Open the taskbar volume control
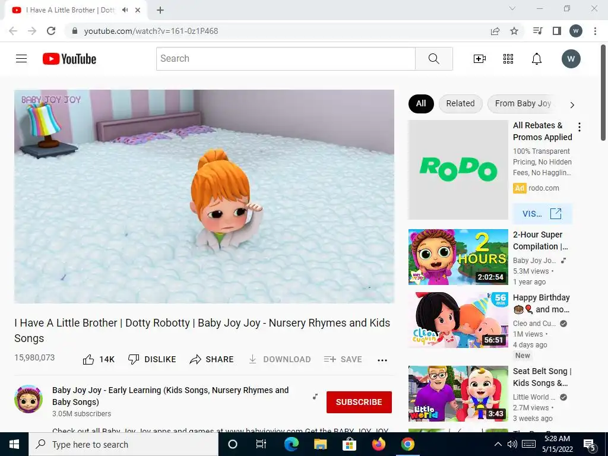Viewport: 608px width, 456px height. (512, 444)
